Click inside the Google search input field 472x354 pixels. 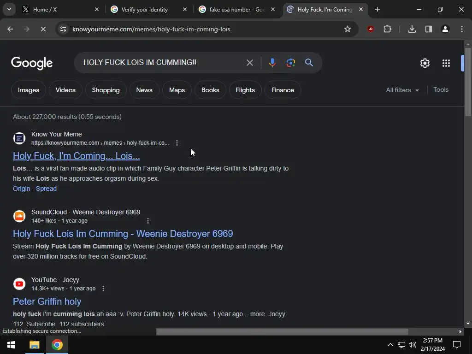point(163,63)
